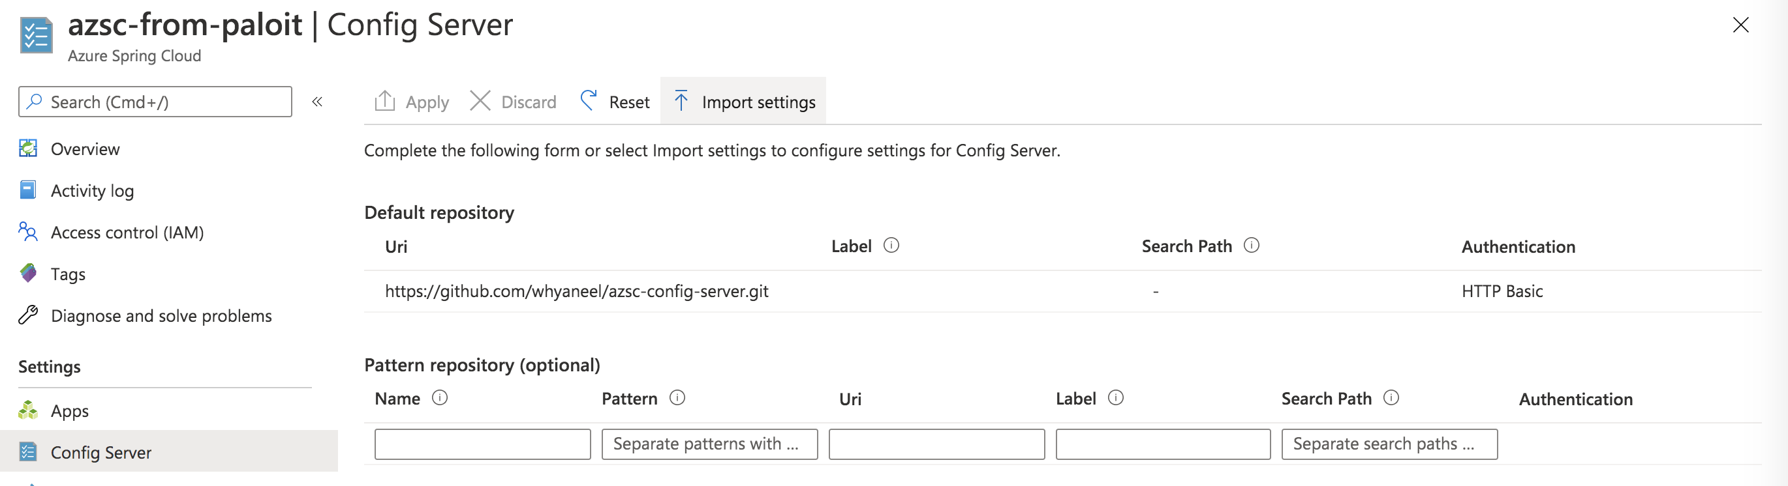Click the pattern repository Name field
The width and height of the screenshot is (1788, 486).
(482, 444)
